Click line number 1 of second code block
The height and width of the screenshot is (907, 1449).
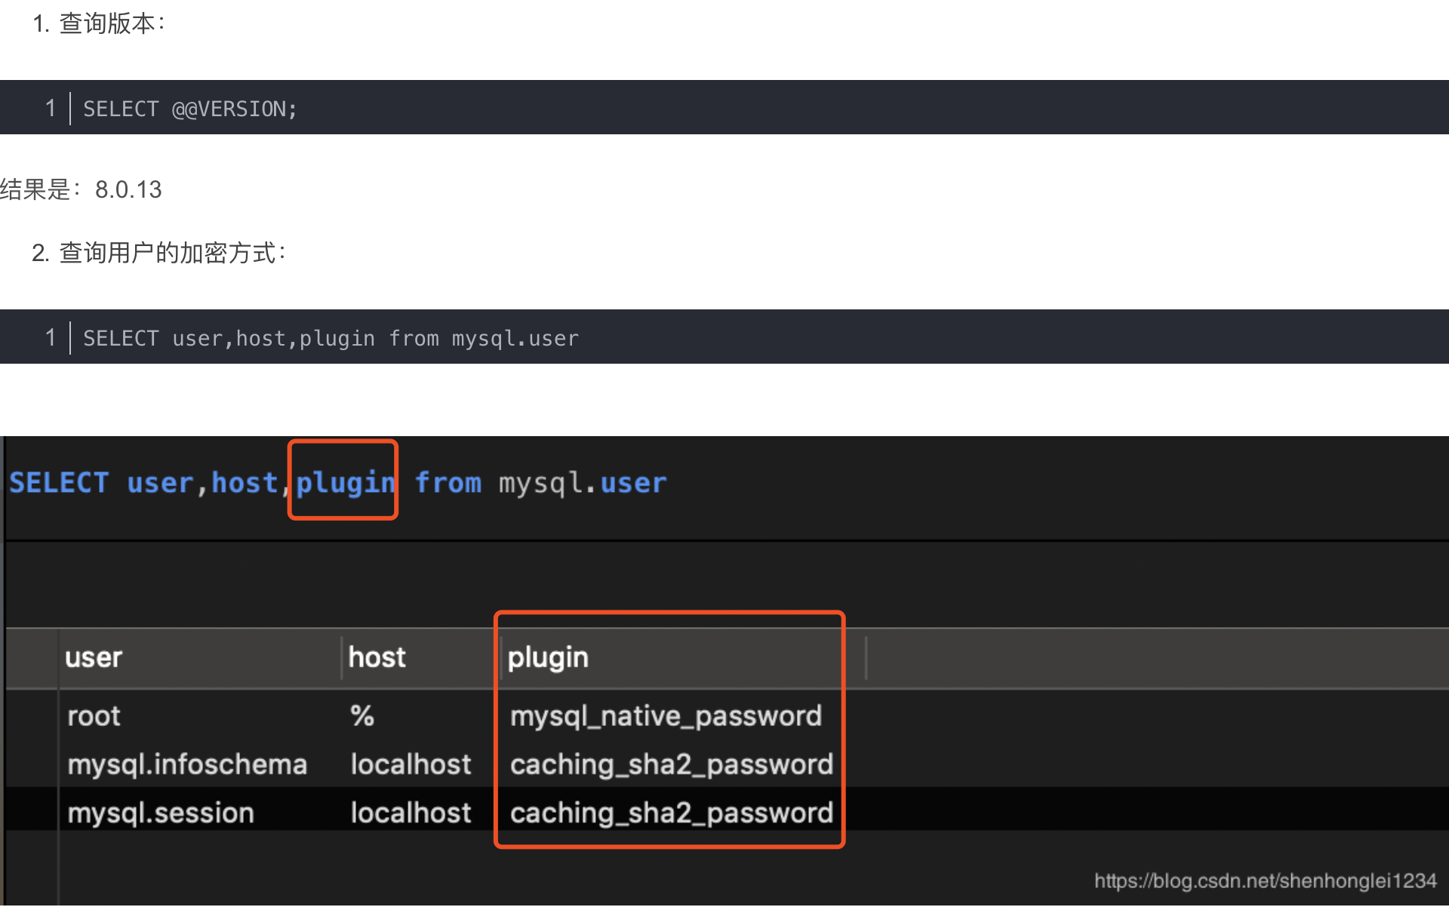point(51,338)
